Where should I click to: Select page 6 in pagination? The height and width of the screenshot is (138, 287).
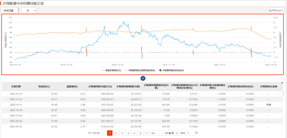pyautogui.click(x=140, y=133)
